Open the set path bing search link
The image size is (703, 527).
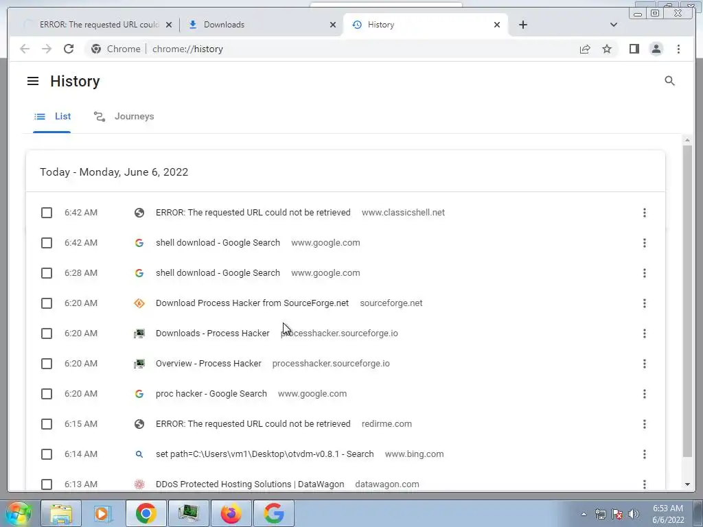264,454
